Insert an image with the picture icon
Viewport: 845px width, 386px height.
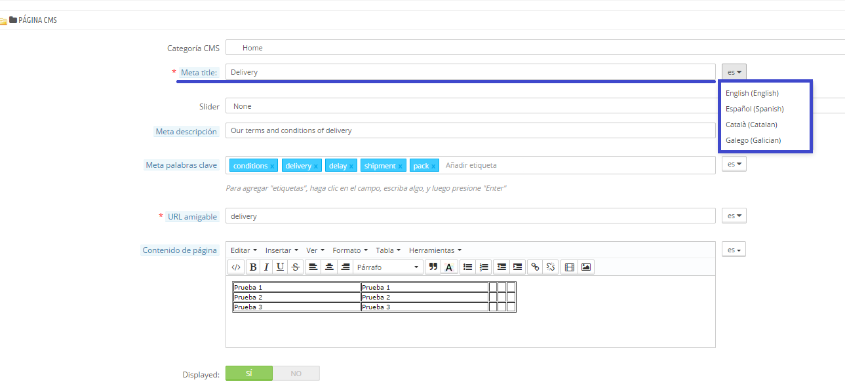click(586, 267)
